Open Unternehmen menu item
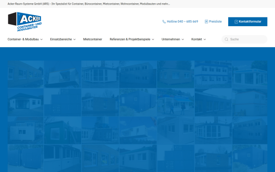Screen dimensions: 275x172 click(173, 39)
